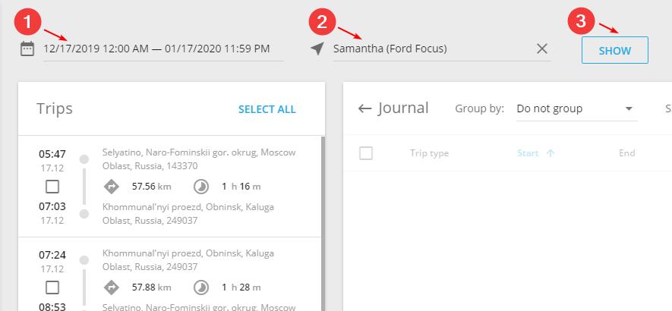Open the Group by dropdown
Screen dimensions: 672x311
pyautogui.click(x=577, y=108)
